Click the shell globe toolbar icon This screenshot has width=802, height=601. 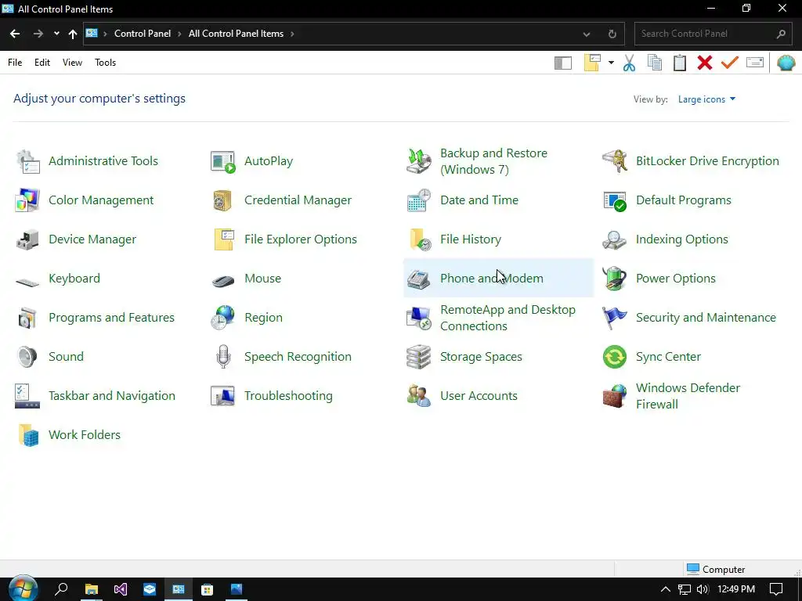click(x=786, y=63)
